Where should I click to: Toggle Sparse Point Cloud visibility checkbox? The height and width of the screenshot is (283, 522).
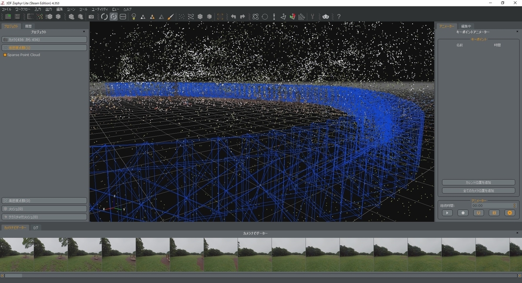pyautogui.click(x=5, y=55)
